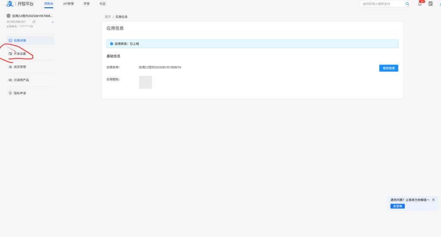Screen dimensions: 441x237
Task: Select 应用详情 in the sidebar
Action: click(x=20, y=40)
